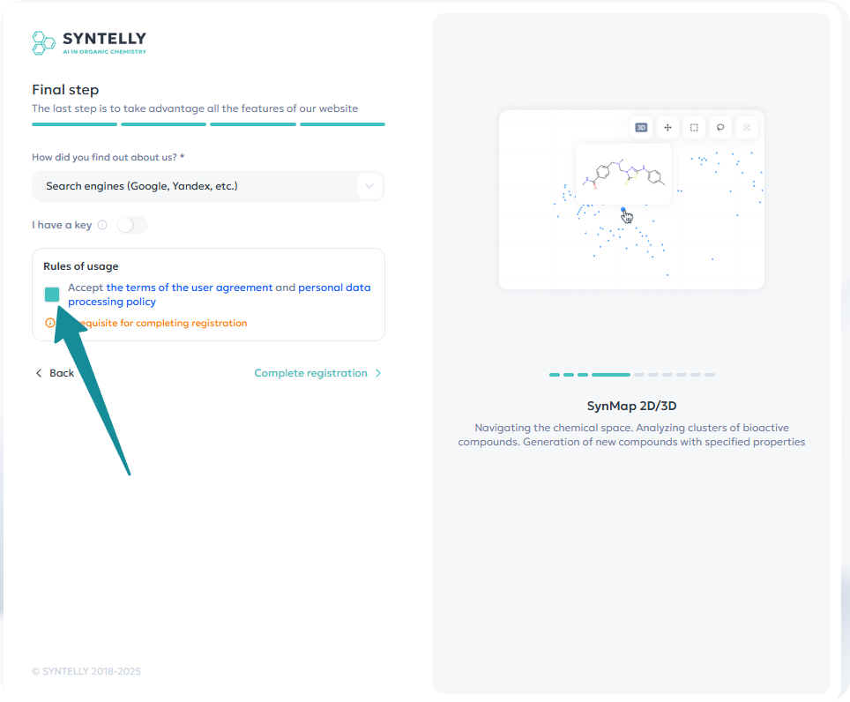Click the molecule structure preview card

click(x=623, y=174)
